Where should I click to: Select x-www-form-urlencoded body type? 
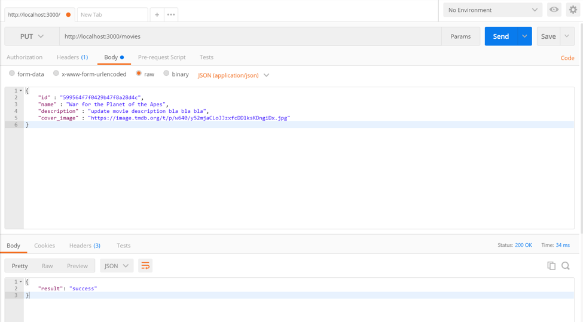[56, 73]
